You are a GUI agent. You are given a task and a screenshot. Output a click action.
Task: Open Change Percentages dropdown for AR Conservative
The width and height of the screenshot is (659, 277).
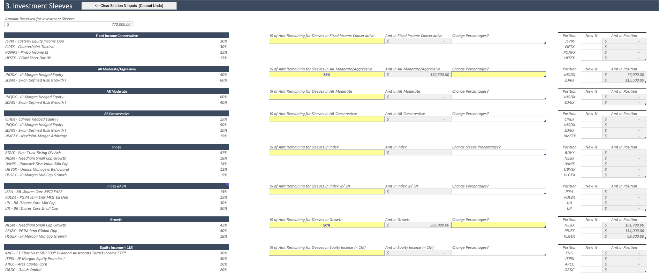(499, 119)
